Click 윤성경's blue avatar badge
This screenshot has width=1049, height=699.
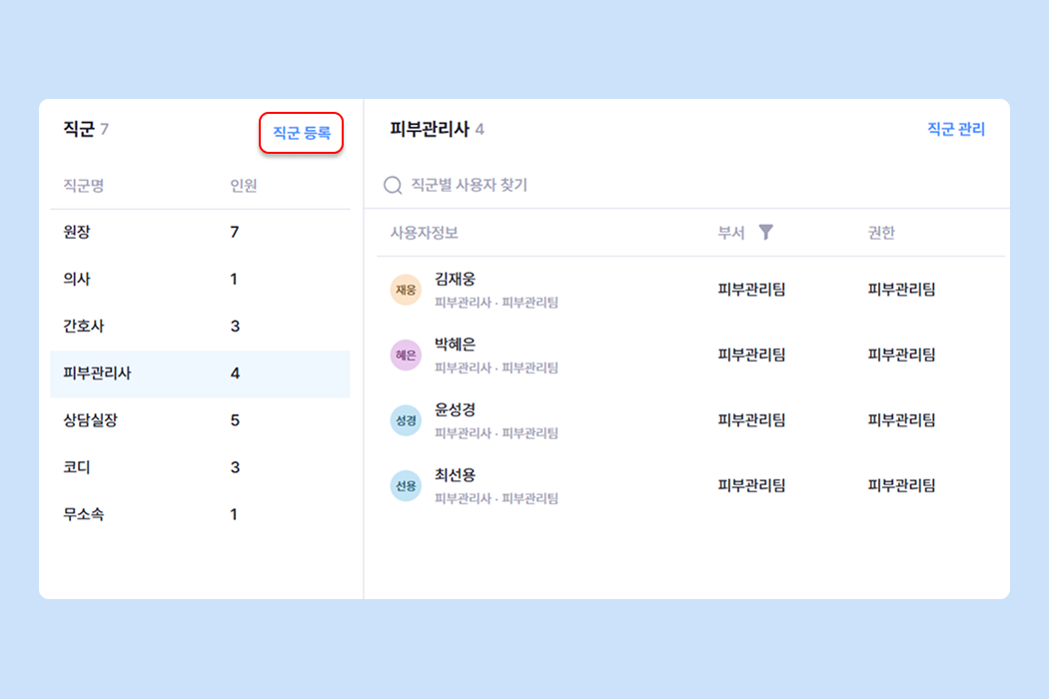pyautogui.click(x=406, y=420)
